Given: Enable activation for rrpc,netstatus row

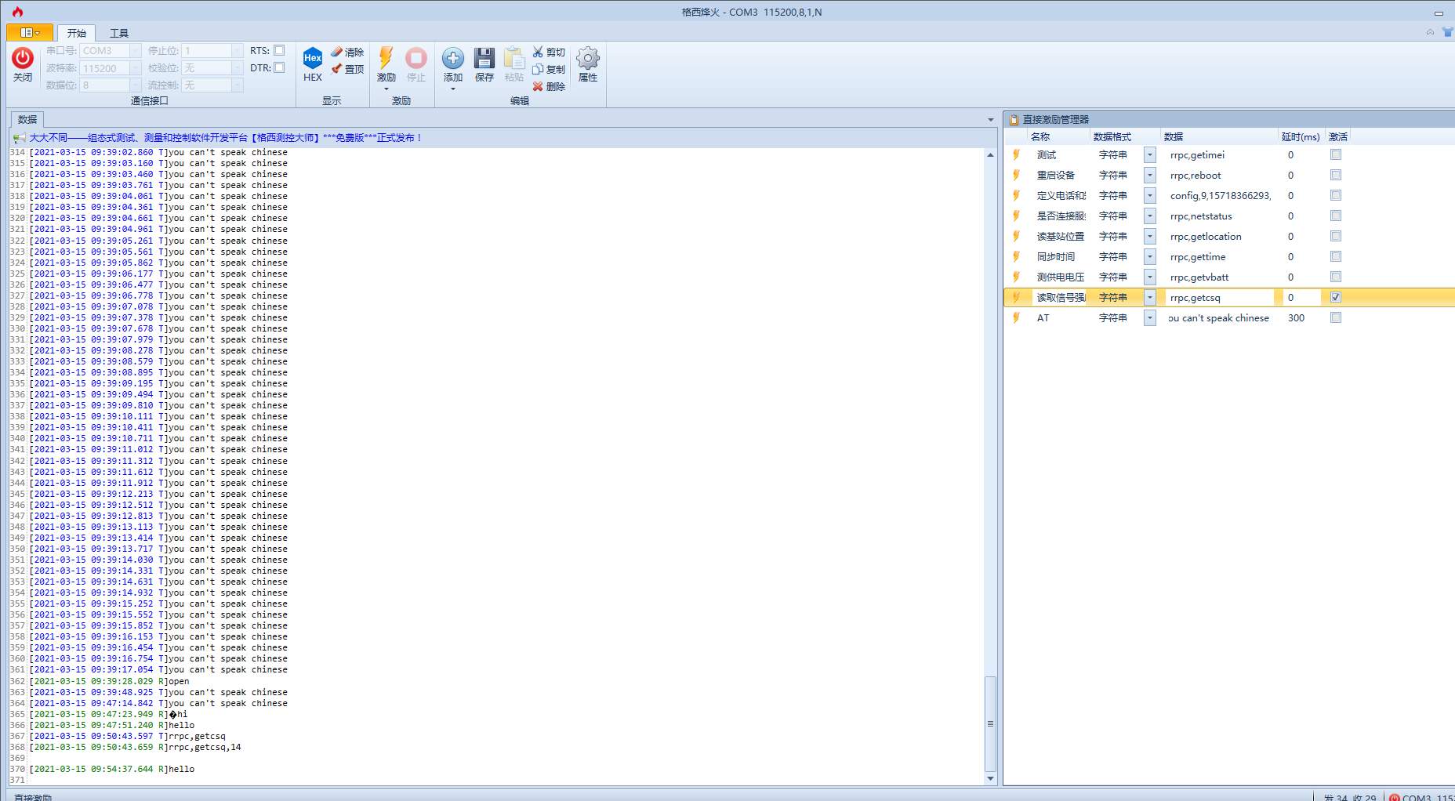Looking at the screenshot, I should click(x=1336, y=216).
